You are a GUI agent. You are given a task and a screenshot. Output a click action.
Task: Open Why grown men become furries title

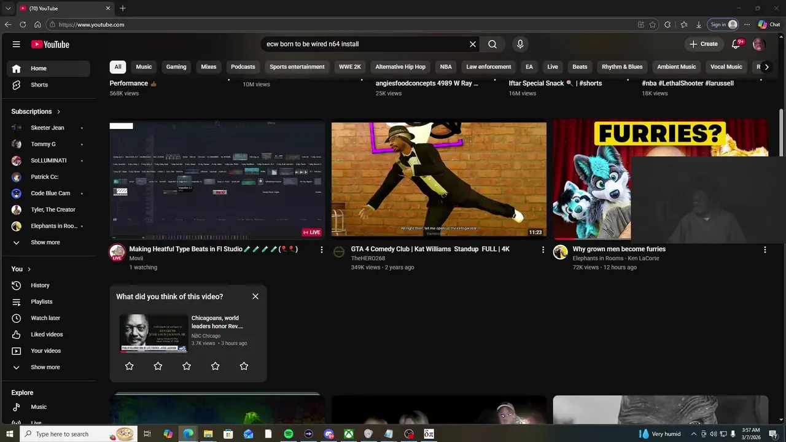pyautogui.click(x=619, y=249)
